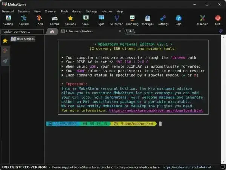Open the mobaxterm.mobatek.net link in the status bar

coord(187,167)
